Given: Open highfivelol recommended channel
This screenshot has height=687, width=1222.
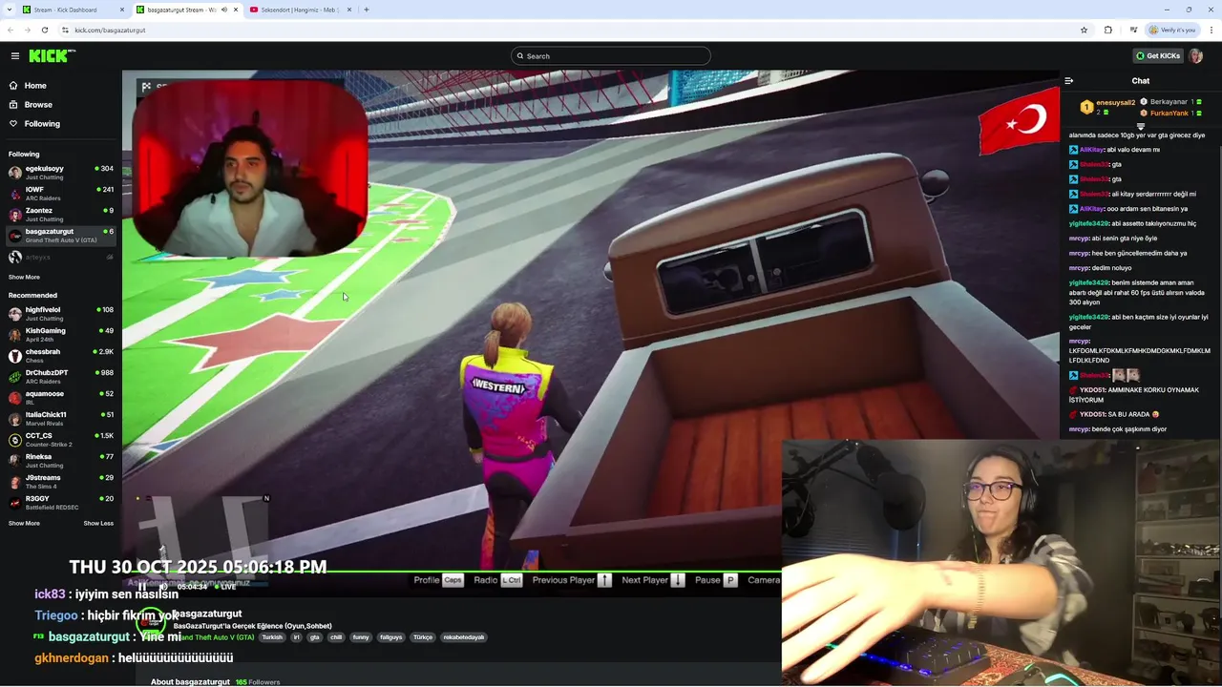Looking at the screenshot, I should [x=60, y=314].
